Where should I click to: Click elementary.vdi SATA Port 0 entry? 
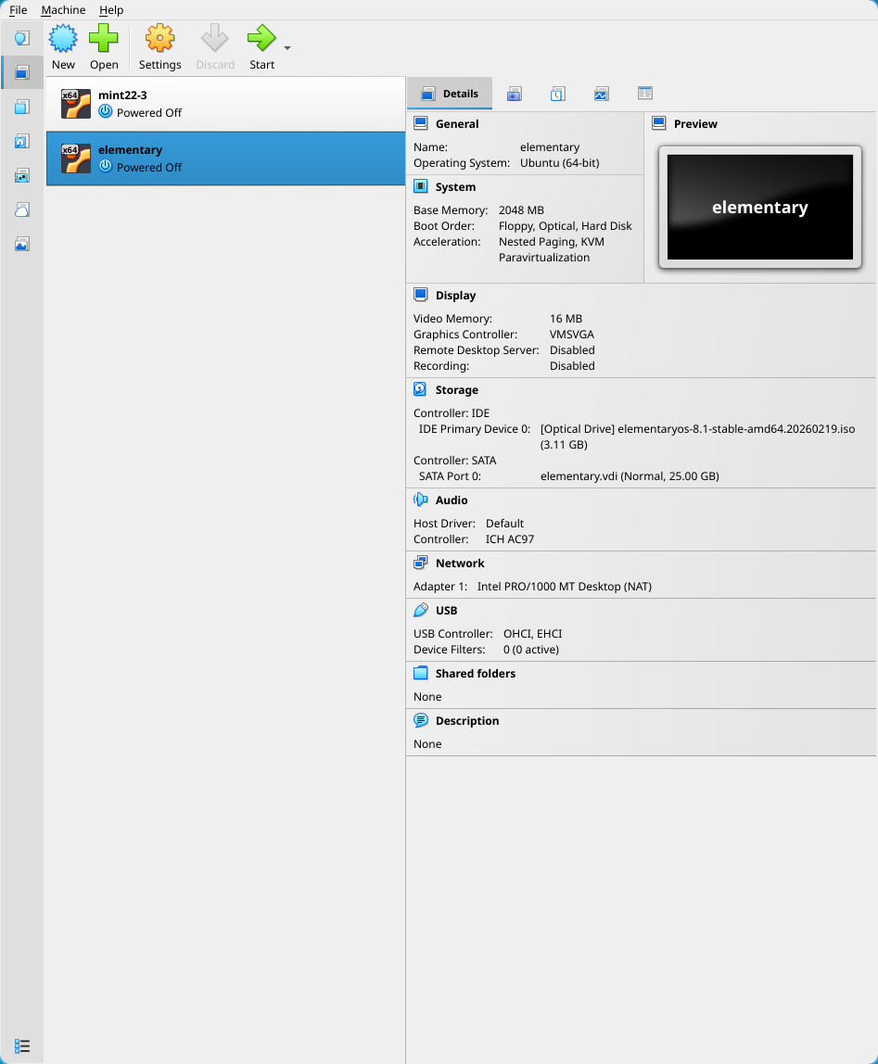[x=630, y=476]
